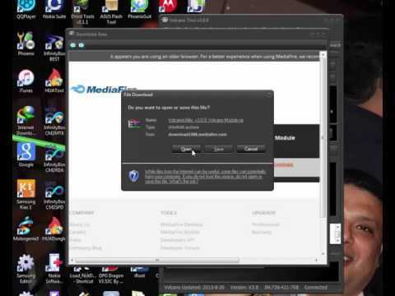Open MediaFire Mobile footer link

click(180, 232)
